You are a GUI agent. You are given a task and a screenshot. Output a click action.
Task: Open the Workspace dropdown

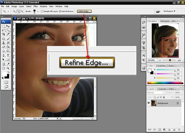point(170,11)
